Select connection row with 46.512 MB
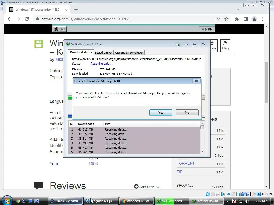This screenshot has width=274, height=205. pos(134,129)
